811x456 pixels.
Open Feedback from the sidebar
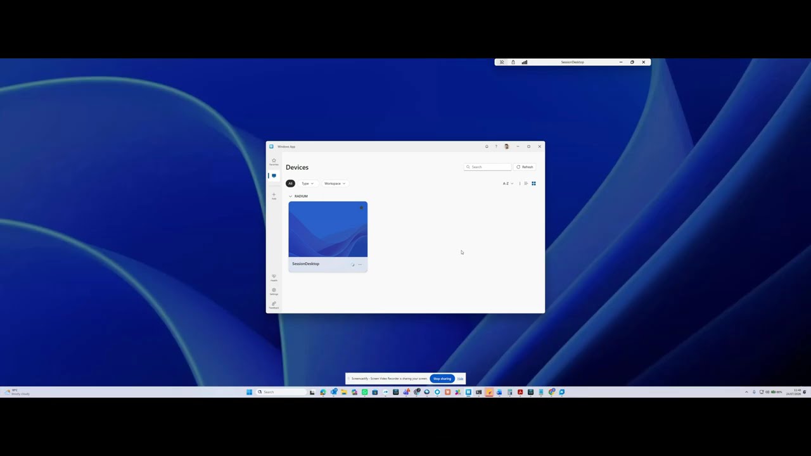pos(274,305)
